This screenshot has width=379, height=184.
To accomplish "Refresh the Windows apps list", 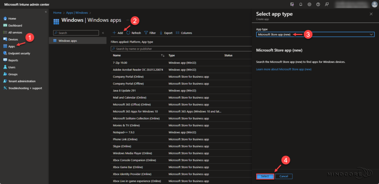I will tap(134, 33).
